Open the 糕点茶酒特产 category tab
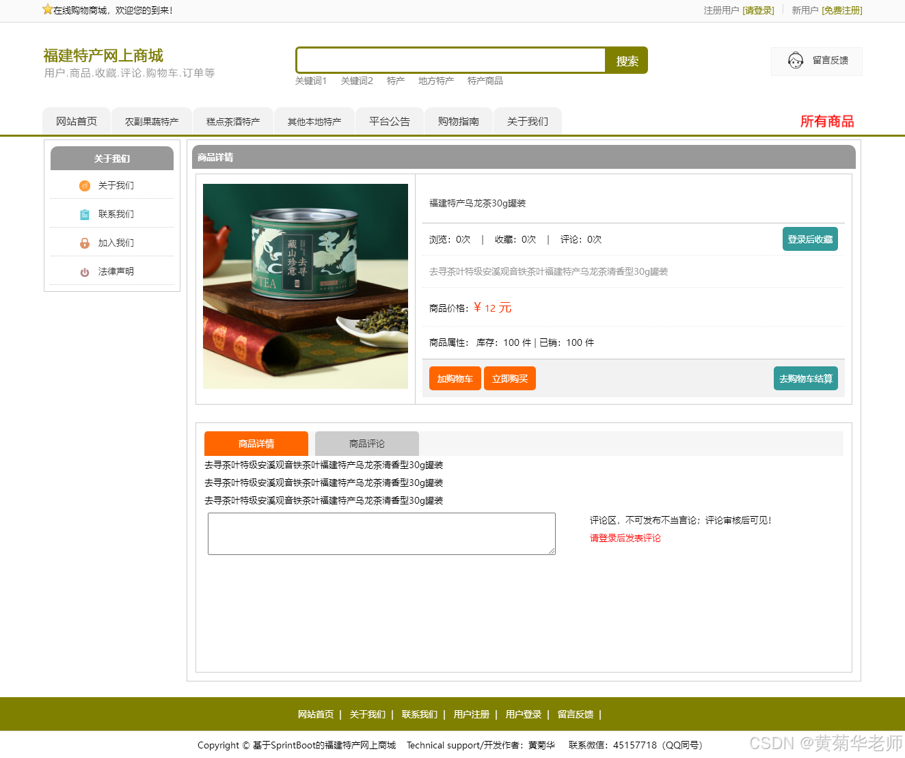 (233, 121)
